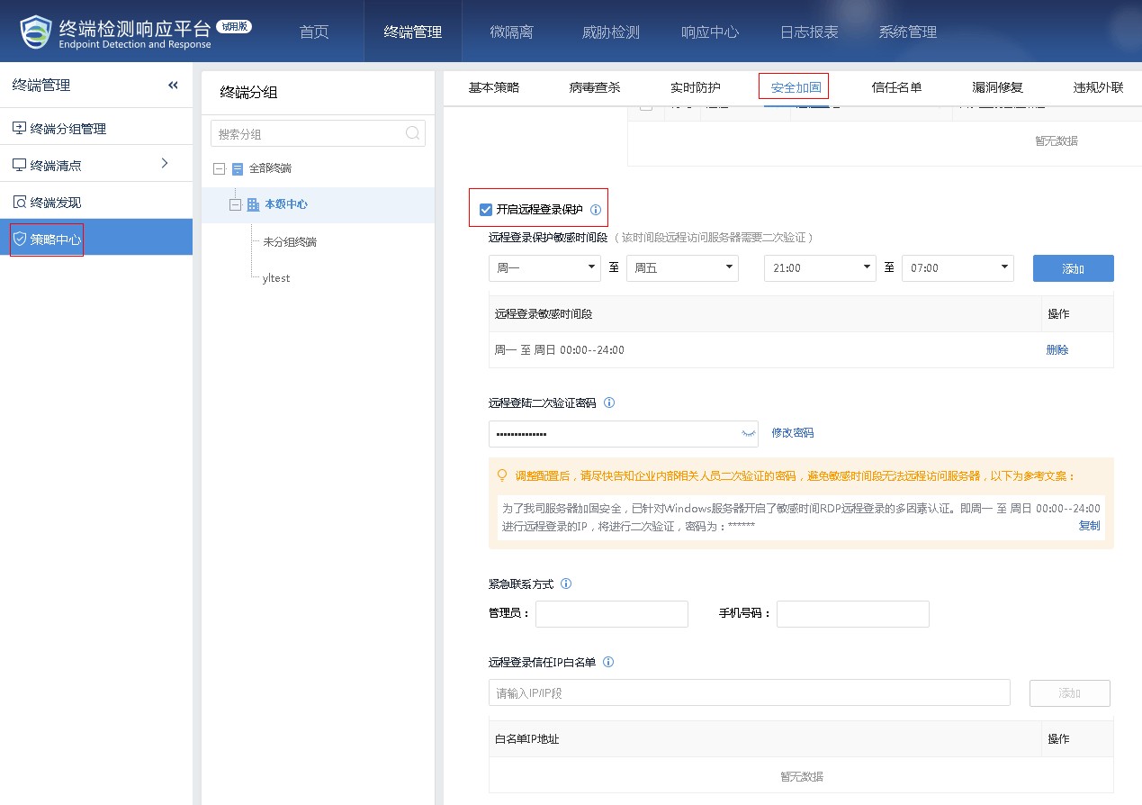Click the blue 添加 button for time period
The image size is (1142, 805).
click(x=1073, y=268)
